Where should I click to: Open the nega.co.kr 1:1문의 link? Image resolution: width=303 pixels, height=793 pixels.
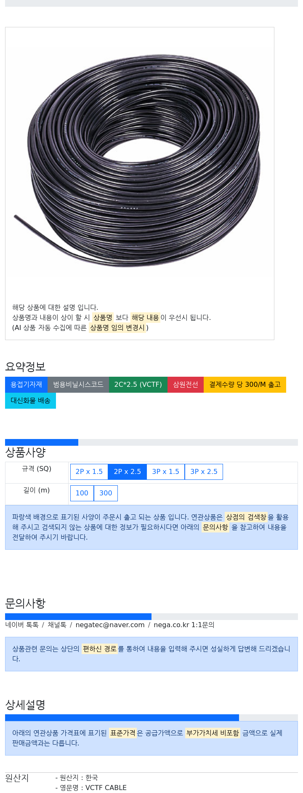pos(184,625)
